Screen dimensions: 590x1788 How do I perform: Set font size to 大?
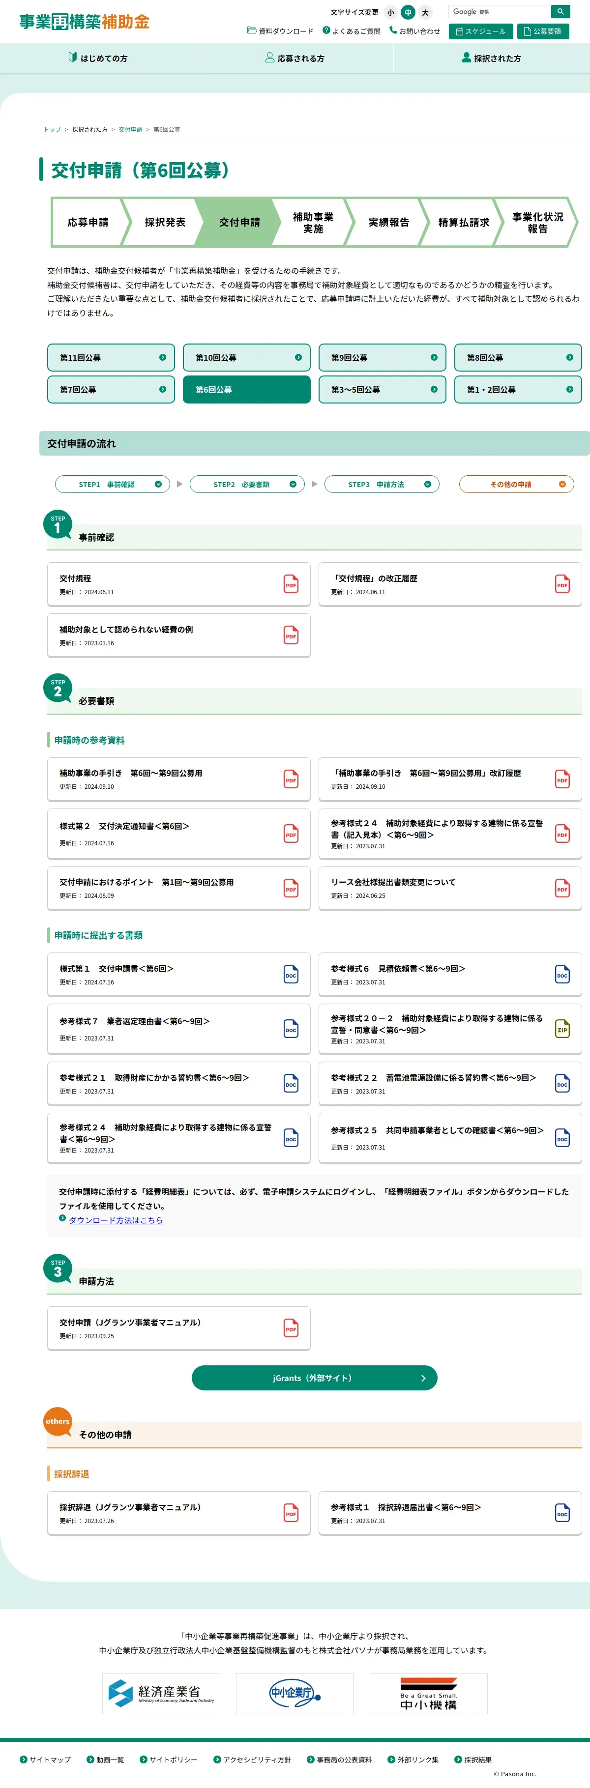click(x=425, y=12)
